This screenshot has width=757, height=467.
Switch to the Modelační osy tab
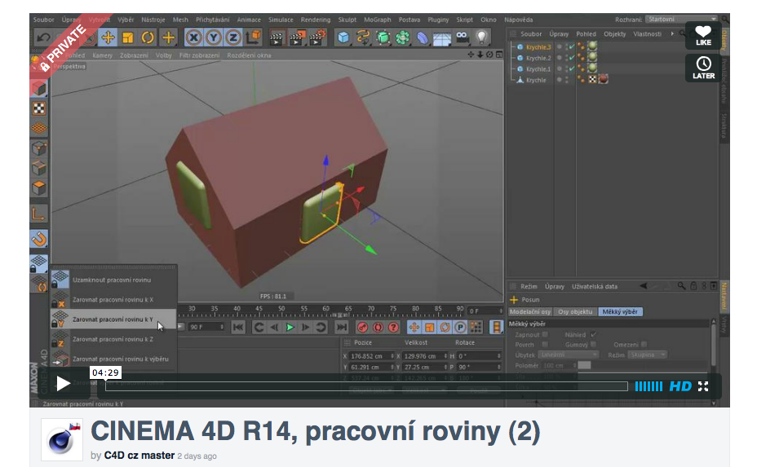coord(530,311)
